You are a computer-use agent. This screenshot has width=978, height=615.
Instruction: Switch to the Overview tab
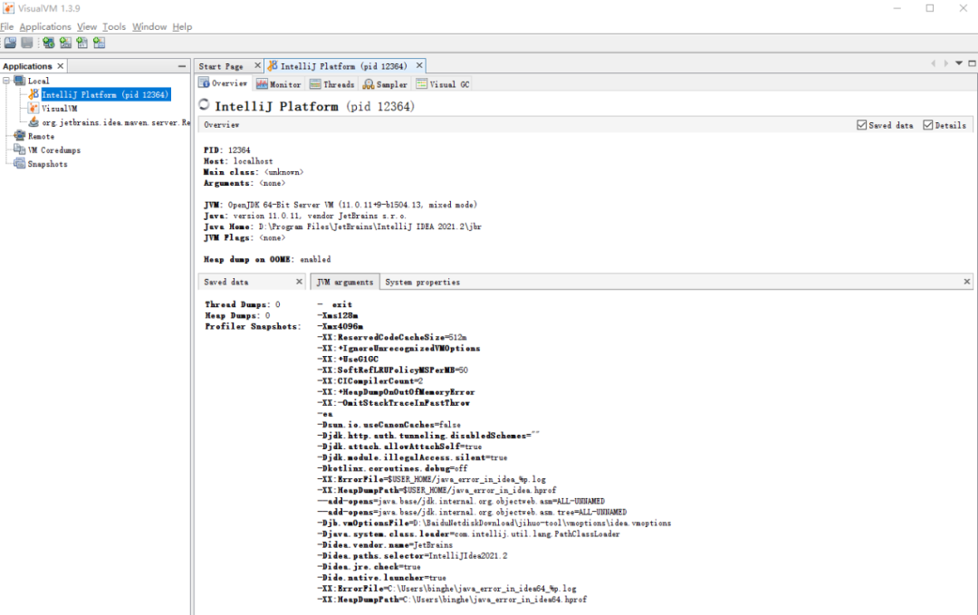[x=224, y=83]
